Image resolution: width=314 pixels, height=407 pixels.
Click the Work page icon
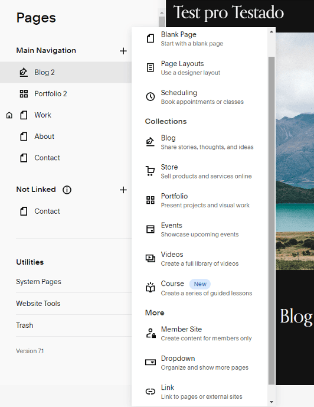(24, 115)
